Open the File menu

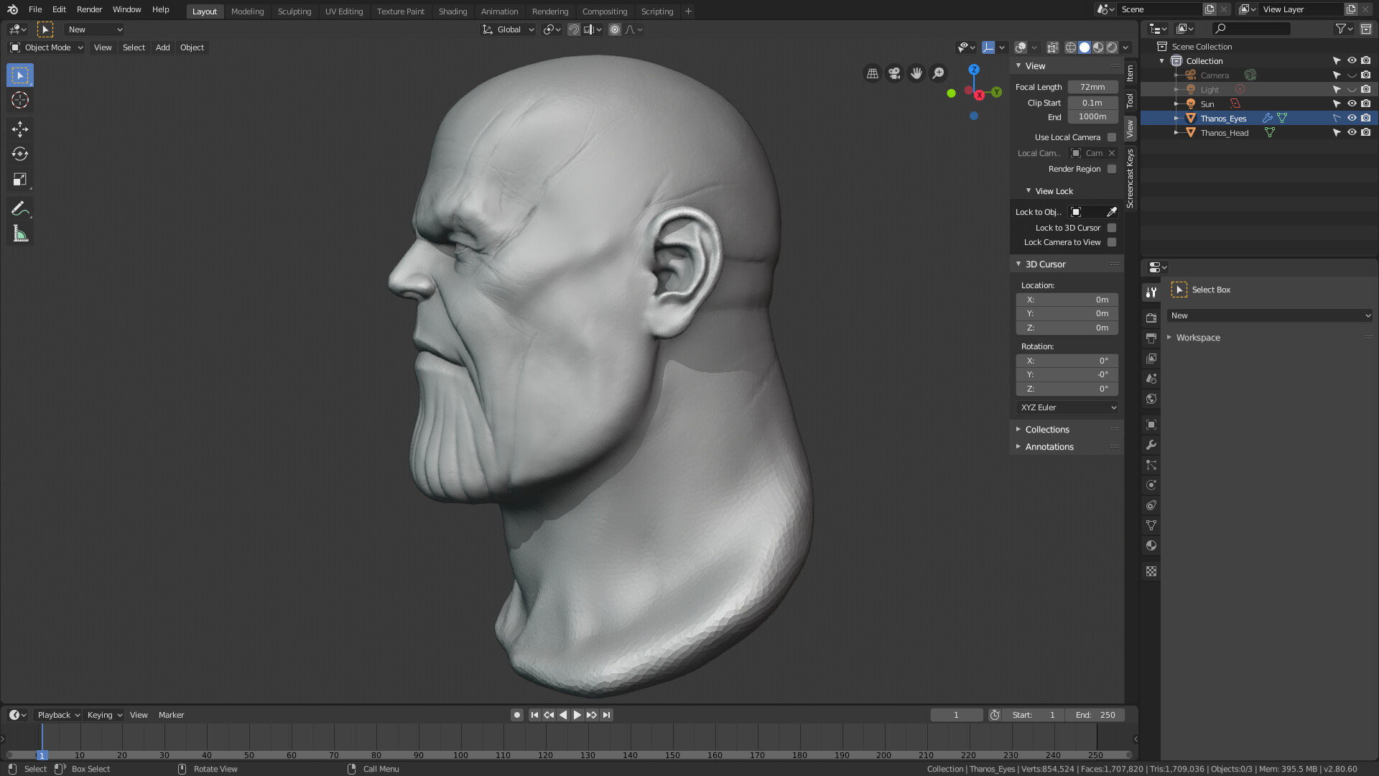(x=35, y=9)
